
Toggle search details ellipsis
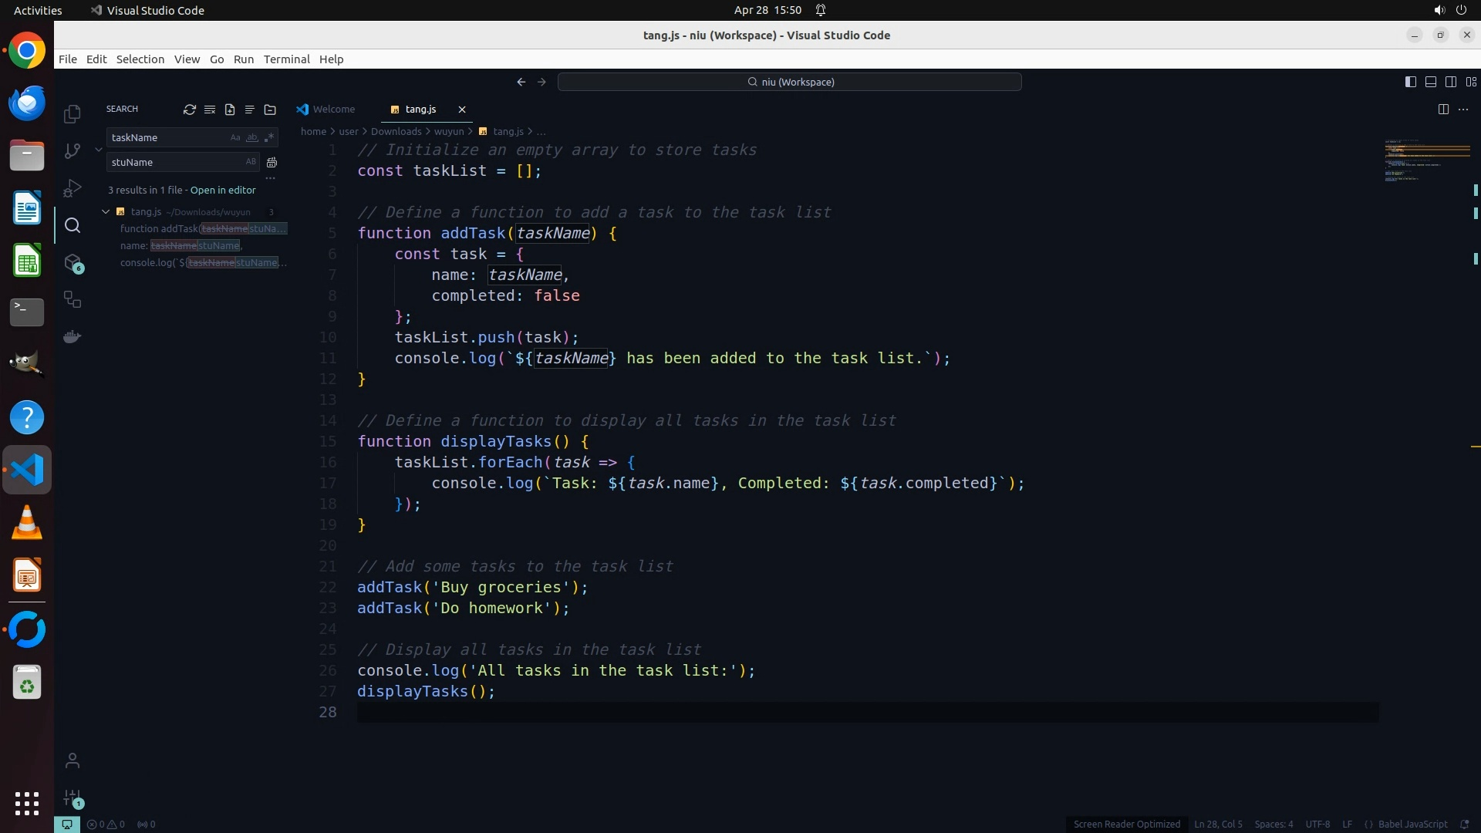271,178
